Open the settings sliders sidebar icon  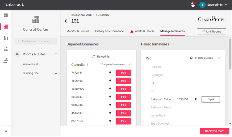(6, 49)
